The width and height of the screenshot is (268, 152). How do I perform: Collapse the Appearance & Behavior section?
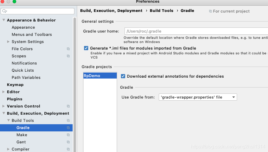point(4,20)
